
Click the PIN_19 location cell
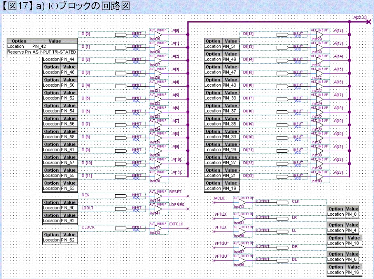coord(231,188)
